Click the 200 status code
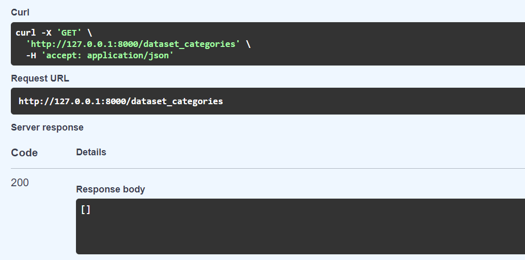The width and height of the screenshot is (525, 260). point(20,183)
